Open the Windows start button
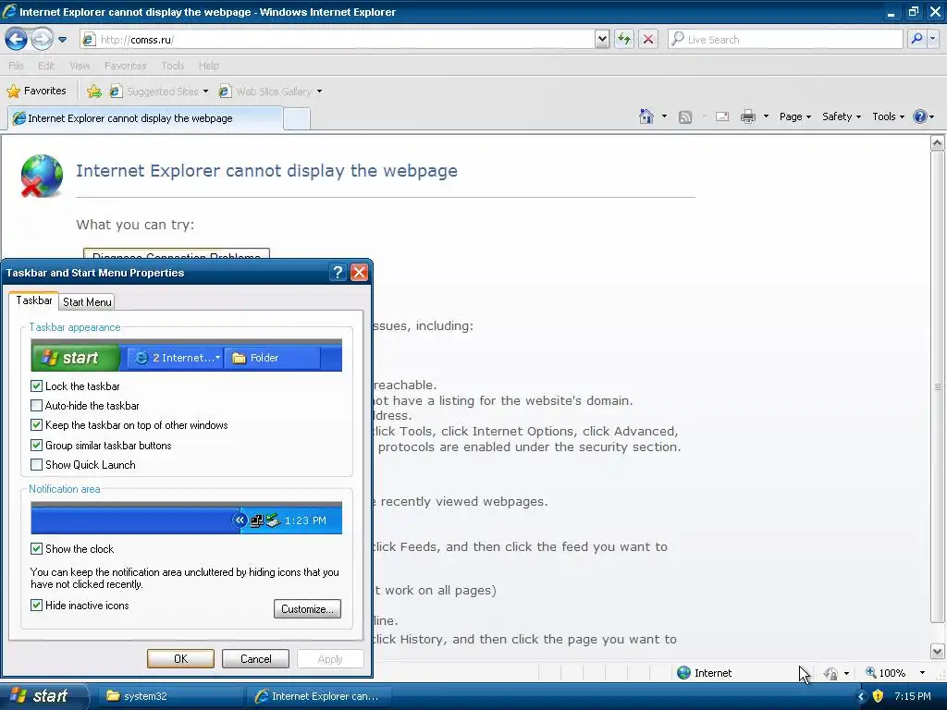This screenshot has width=947, height=710. coord(44,696)
